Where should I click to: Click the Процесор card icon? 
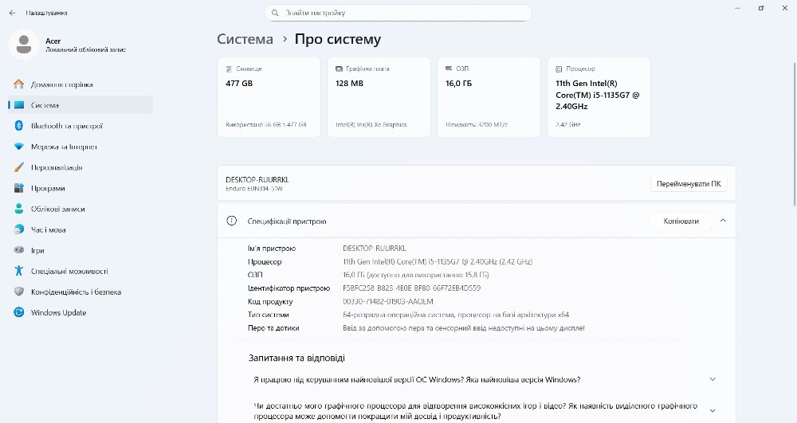click(559, 69)
